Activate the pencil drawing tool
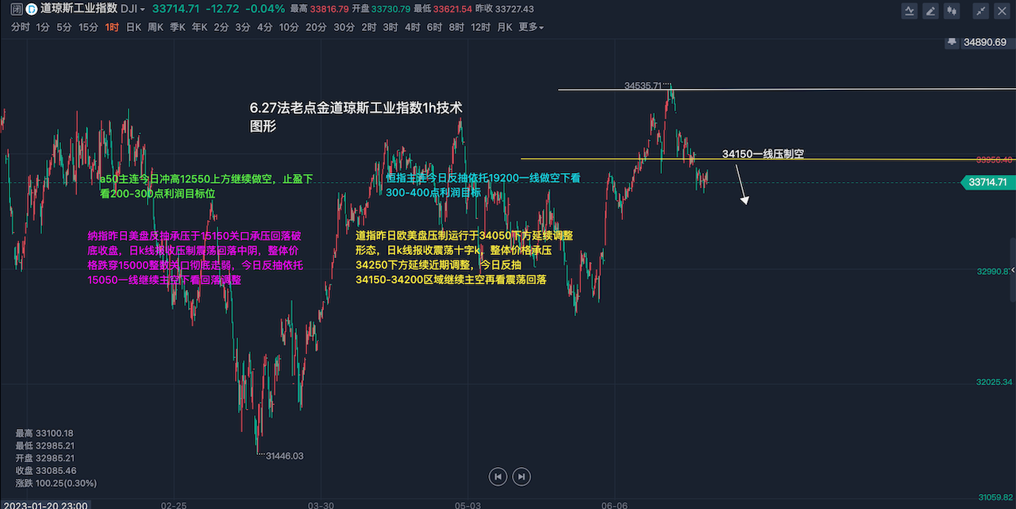This screenshot has width=1016, height=509. pyautogui.click(x=931, y=10)
